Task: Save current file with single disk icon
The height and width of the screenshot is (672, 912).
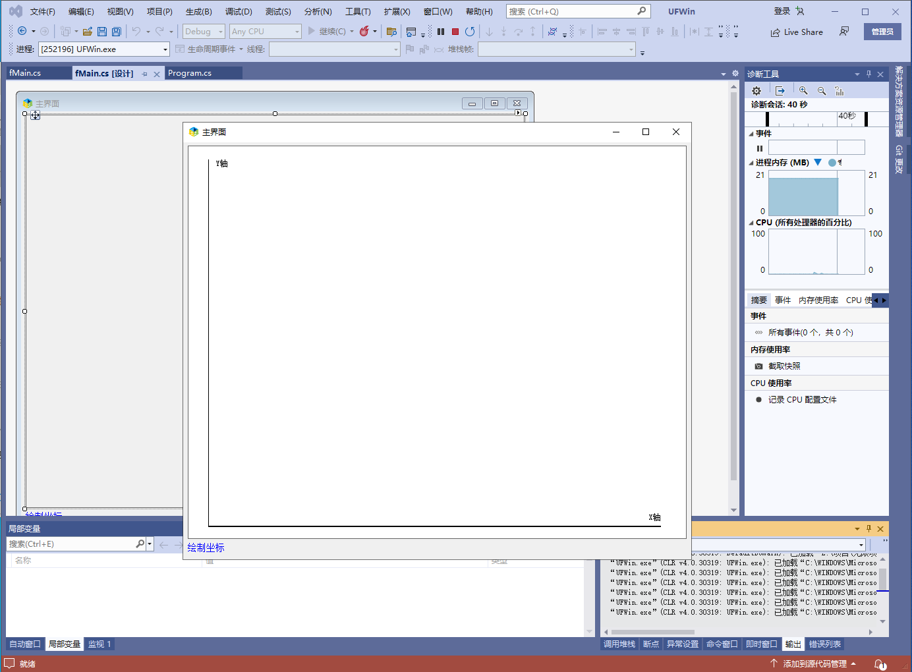Action: [102, 31]
